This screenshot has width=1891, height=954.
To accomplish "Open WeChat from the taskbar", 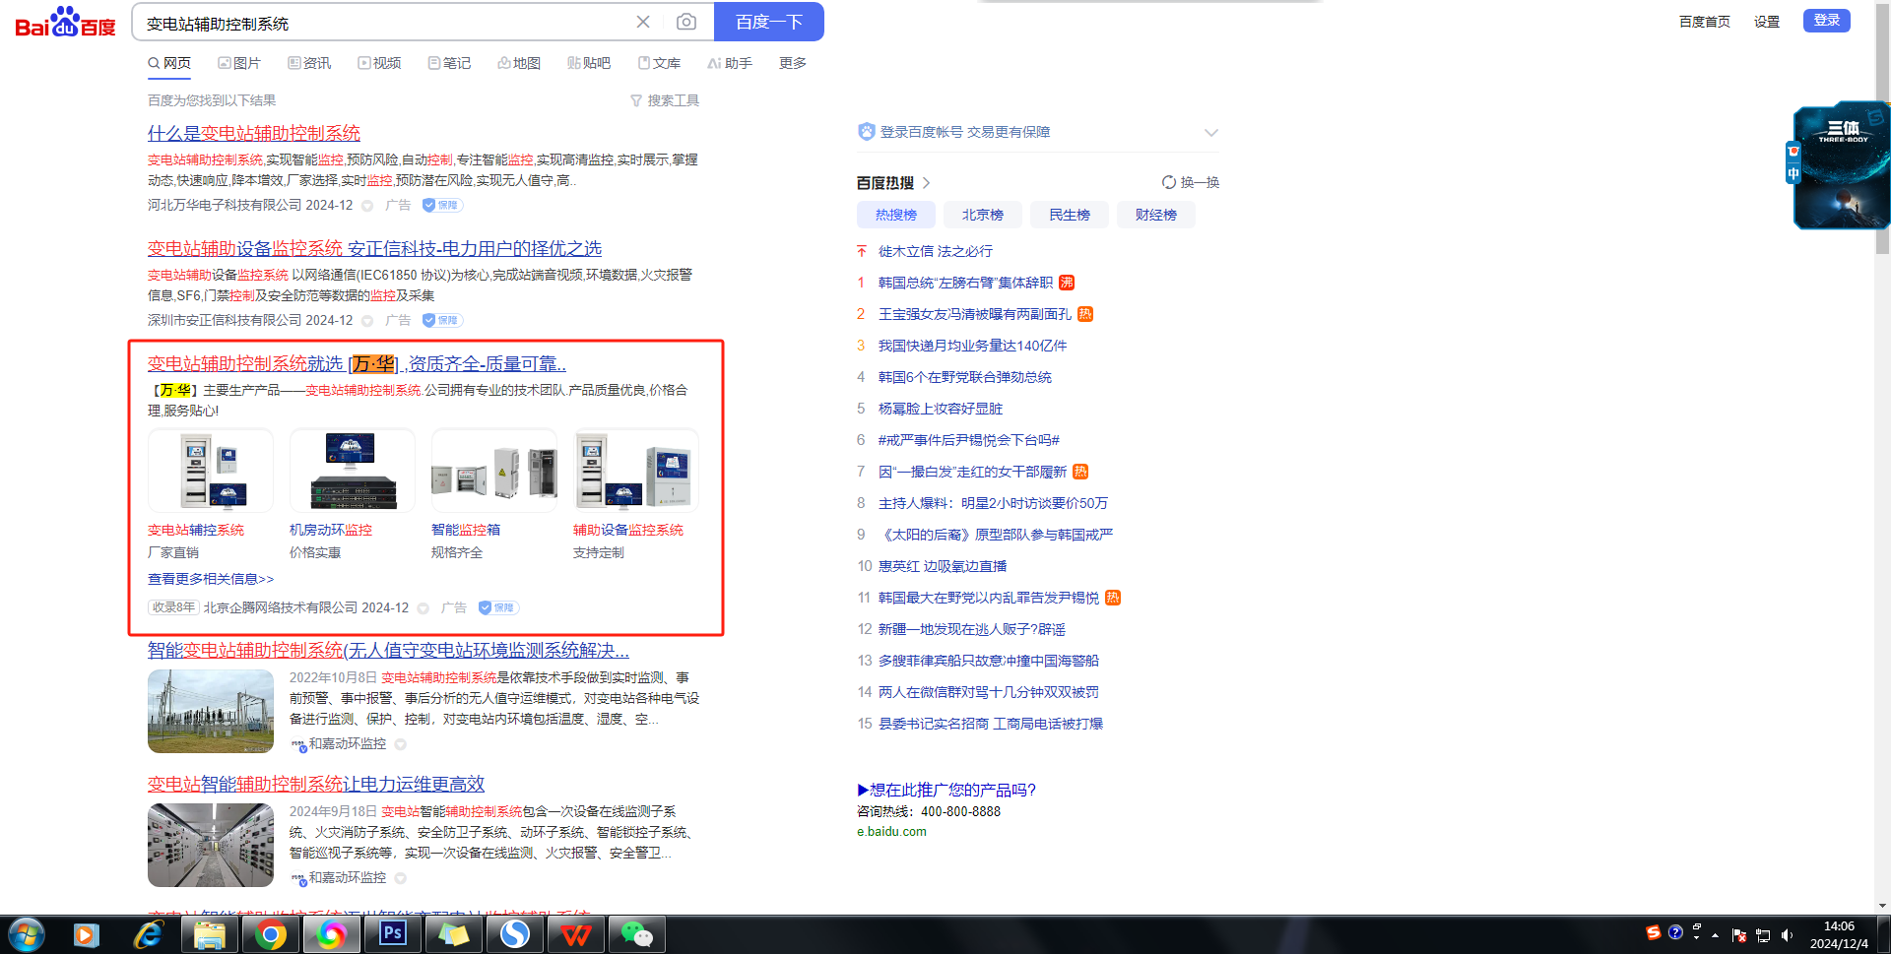I will point(636,933).
